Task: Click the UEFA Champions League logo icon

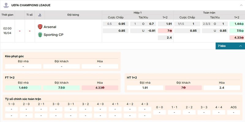Action: 5,5
